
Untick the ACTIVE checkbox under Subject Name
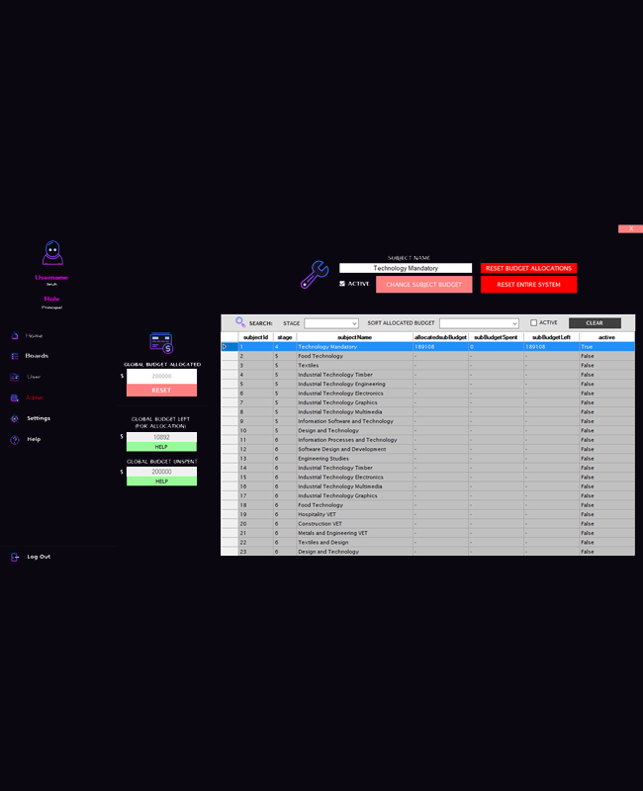point(342,284)
